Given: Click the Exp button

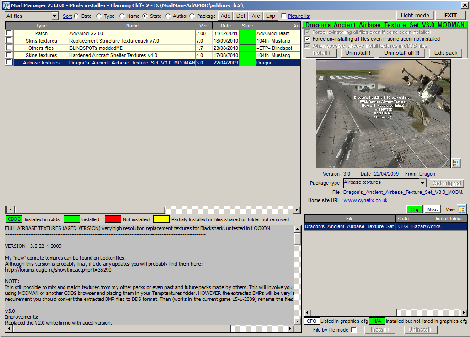Looking at the screenshot, I should [x=271, y=16].
